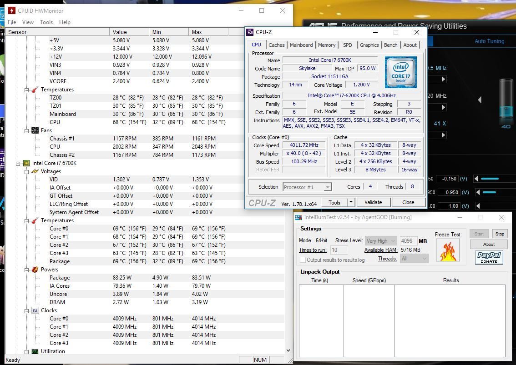This screenshot has width=516, height=365.
Task: Click the PayPal Donate button
Action: [489, 257]
